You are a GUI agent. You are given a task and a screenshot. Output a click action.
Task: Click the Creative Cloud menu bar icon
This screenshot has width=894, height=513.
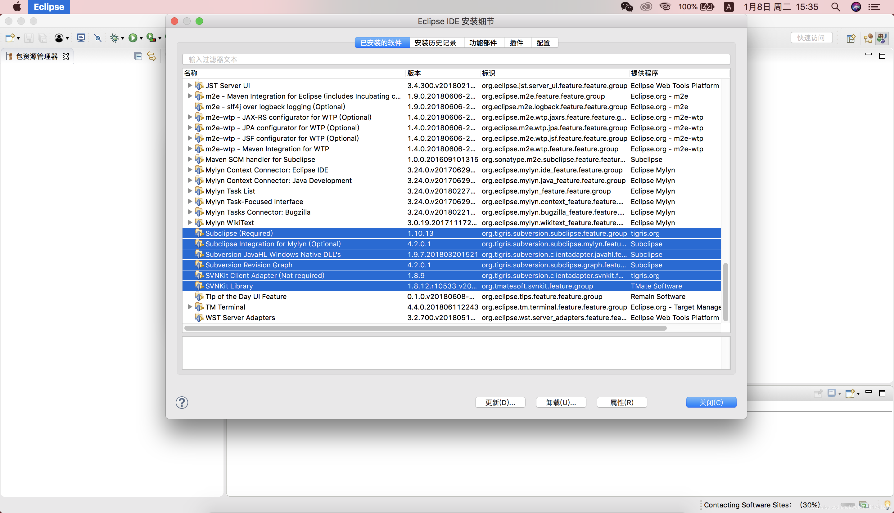pyautogui.click(x=646, y=7)
